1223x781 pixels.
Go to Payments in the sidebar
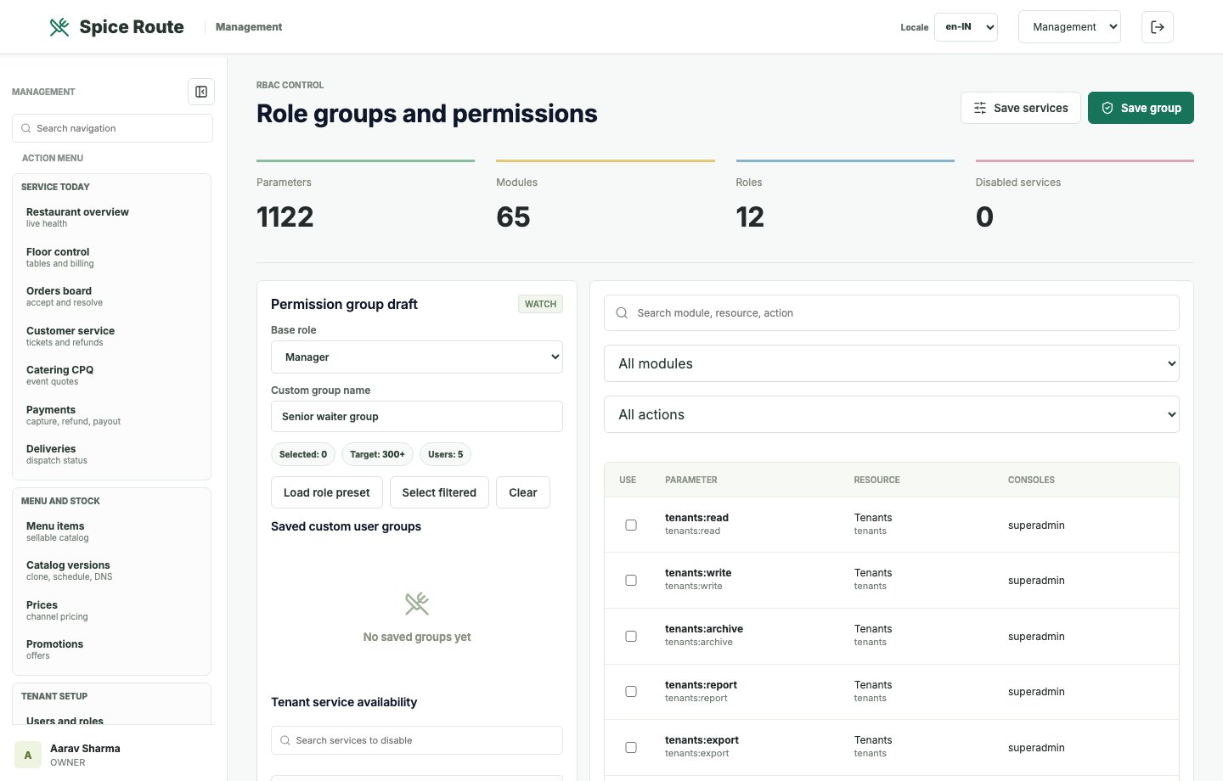(x=111, y=415)
